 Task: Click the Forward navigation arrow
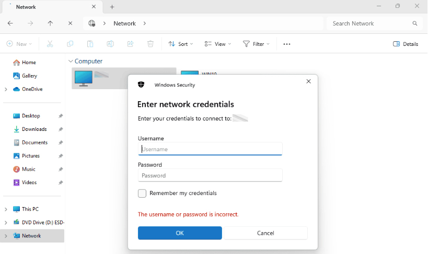pyautogui.click(x=30, y=23)
